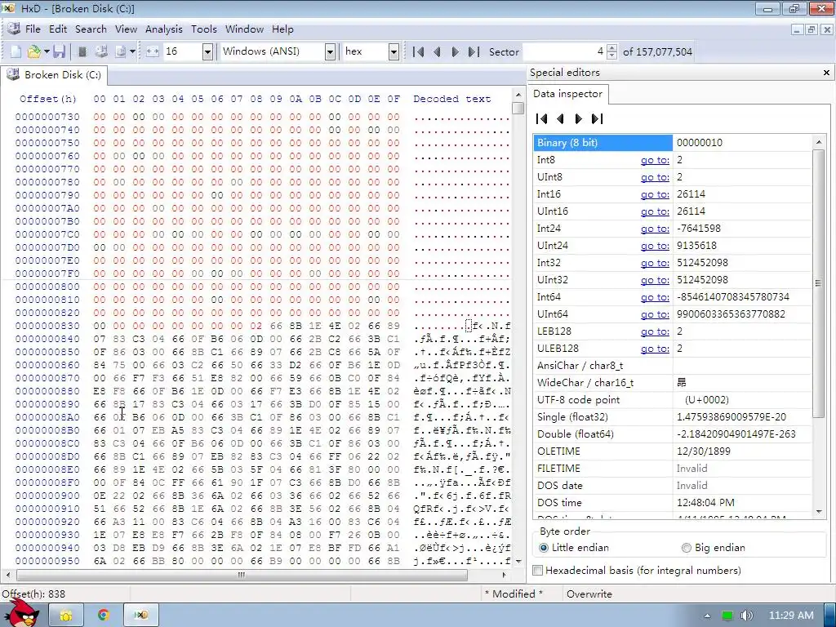This screenshot has height=627, width=836.
Task: Select the Binary (8 bit) row
Action: tap(673, 142)
